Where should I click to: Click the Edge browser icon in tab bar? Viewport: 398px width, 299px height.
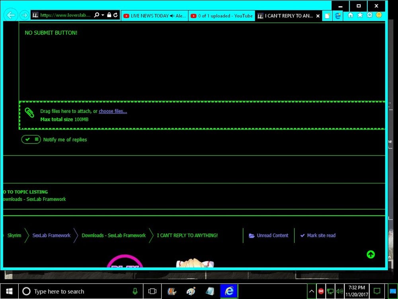pos(338,16)
